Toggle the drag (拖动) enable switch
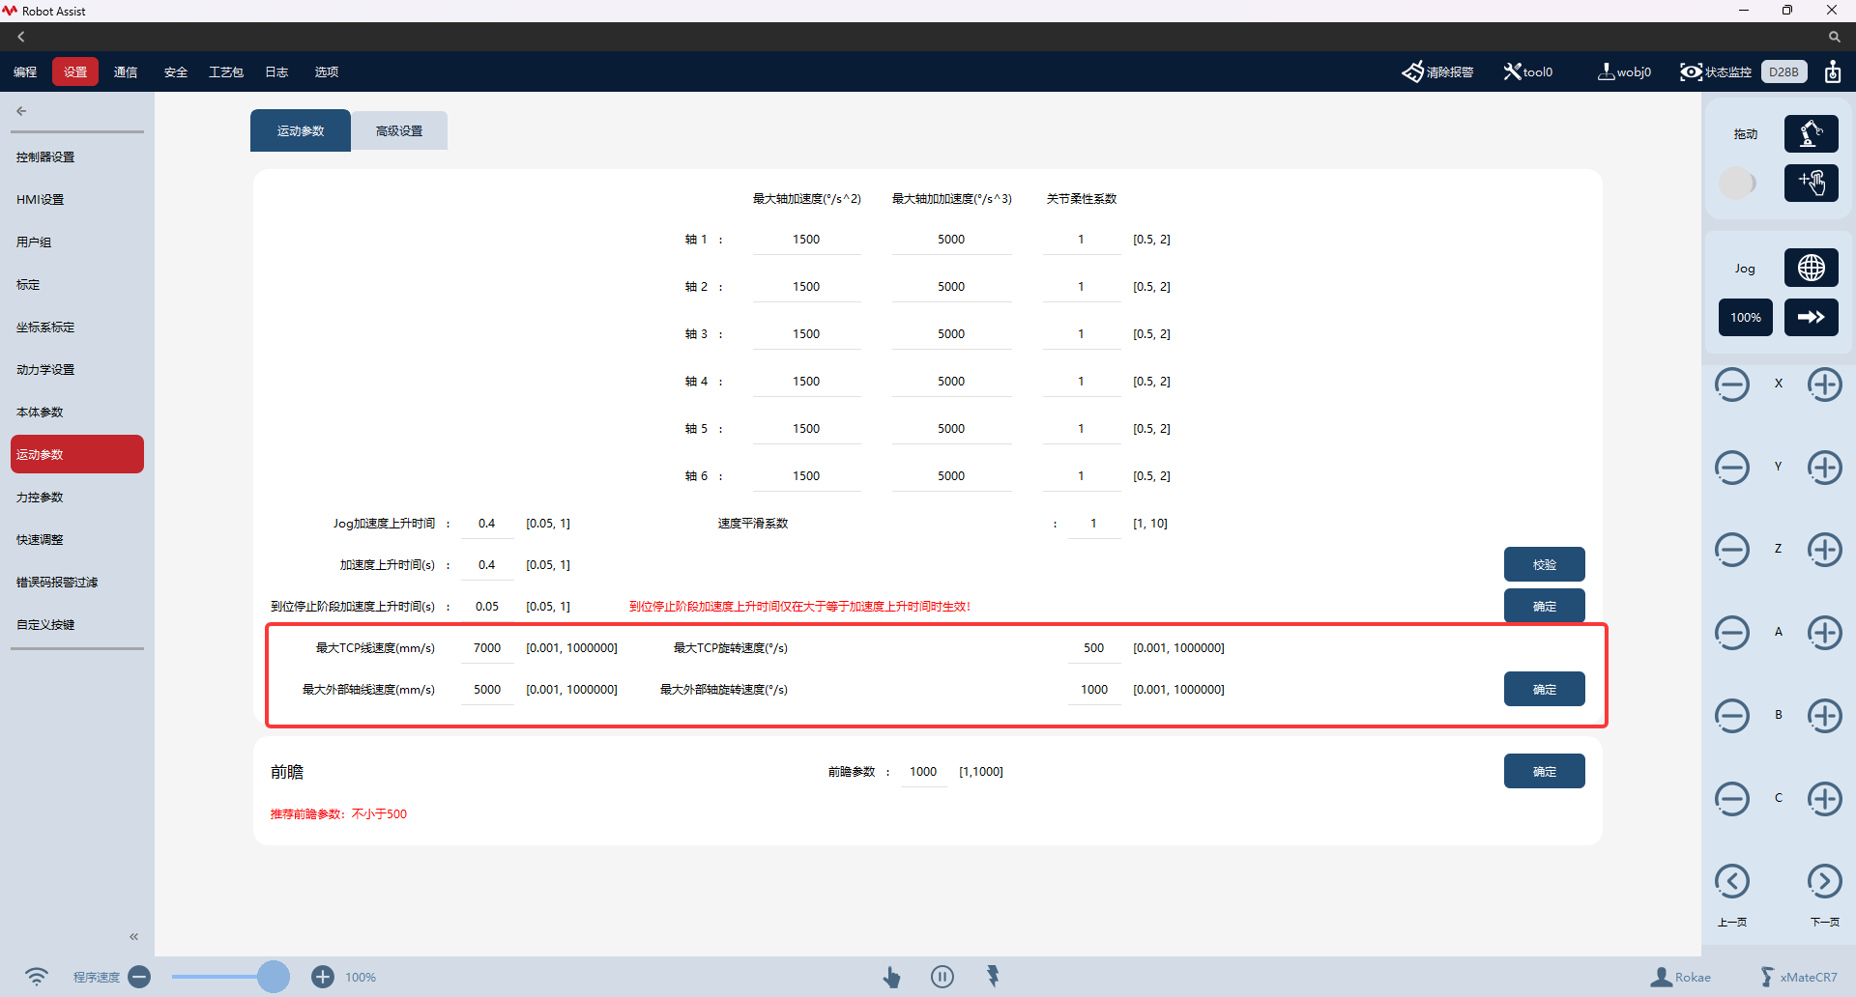The height and width of the screenshot is (997, 1856). point(1737,183)
